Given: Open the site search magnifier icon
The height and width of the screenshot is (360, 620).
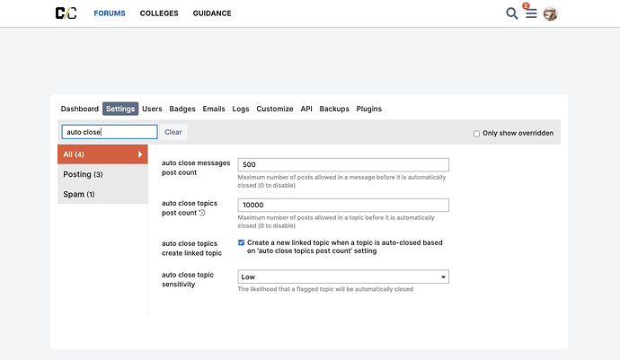Looking at the screenshot, I should click(511, 13).
